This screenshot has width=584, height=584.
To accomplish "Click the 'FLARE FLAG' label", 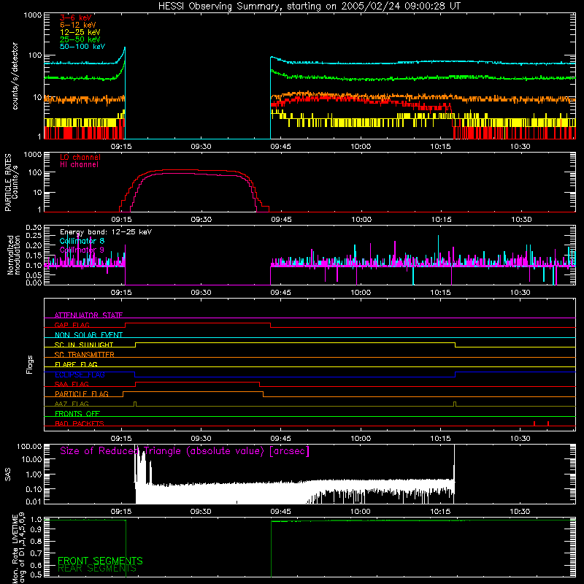I will pos(76,364).
